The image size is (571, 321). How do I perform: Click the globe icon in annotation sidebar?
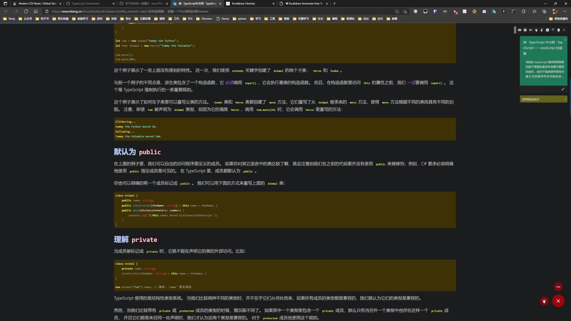point(548,30)
